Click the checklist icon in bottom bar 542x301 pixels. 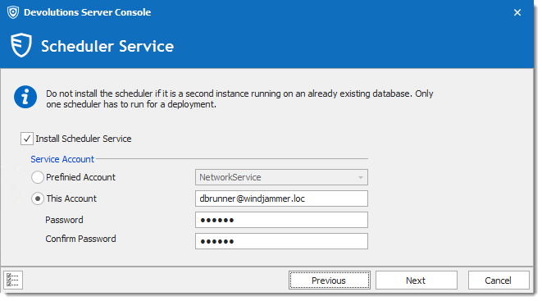pyautogui.click(x=13, y=280)
